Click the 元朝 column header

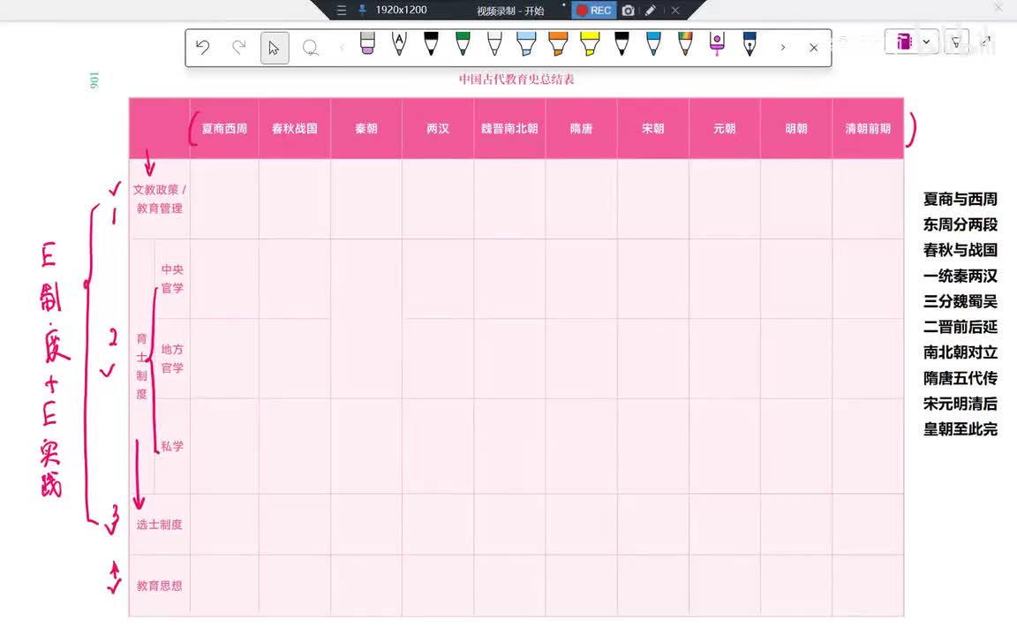tap(725, 128)
